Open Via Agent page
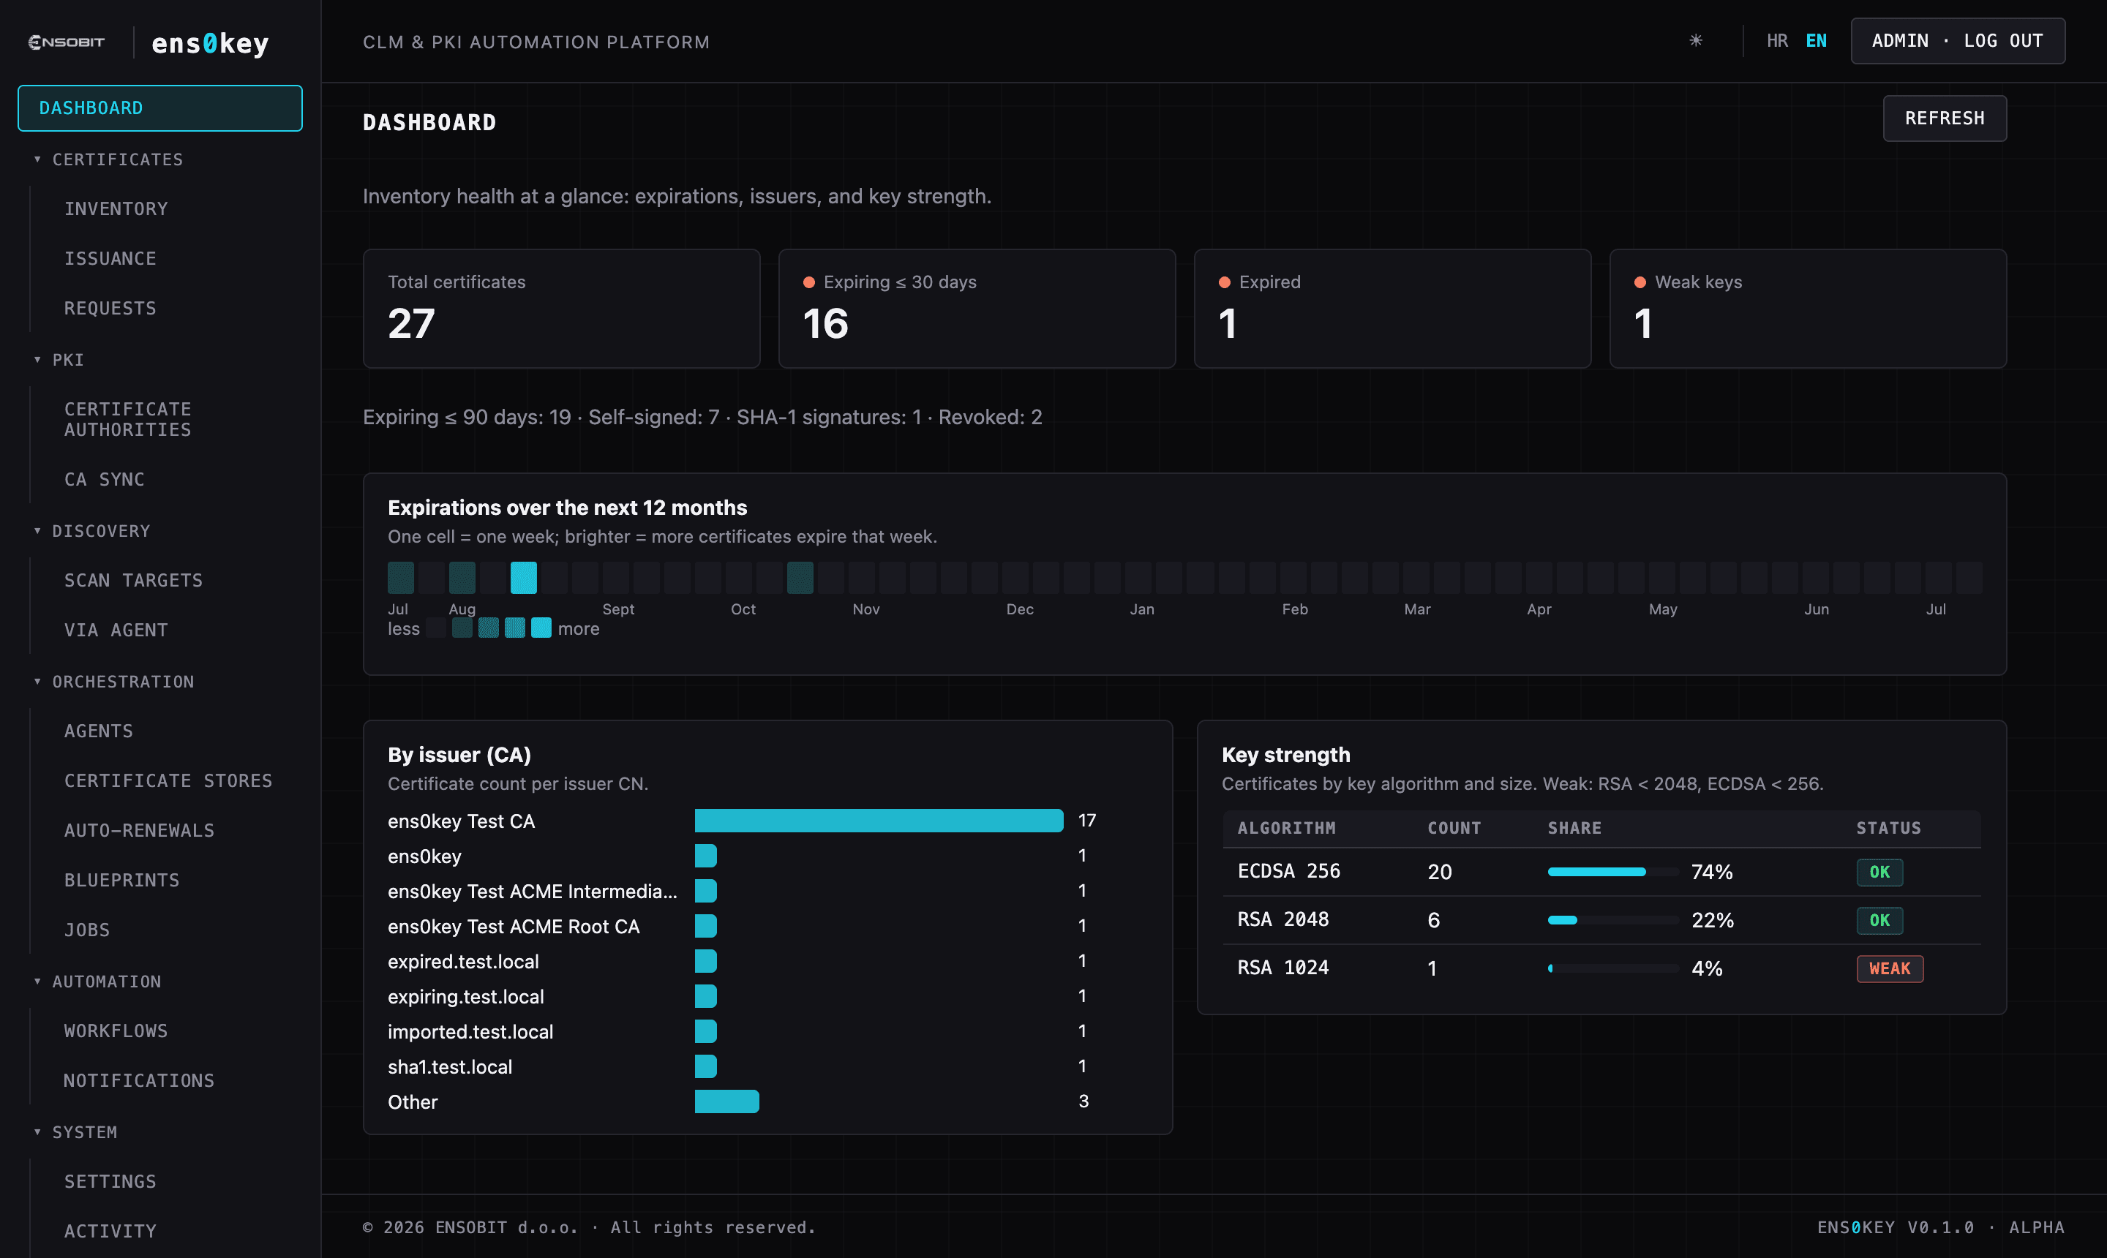Screen dimensions: 2107x1258 (116, 630)
